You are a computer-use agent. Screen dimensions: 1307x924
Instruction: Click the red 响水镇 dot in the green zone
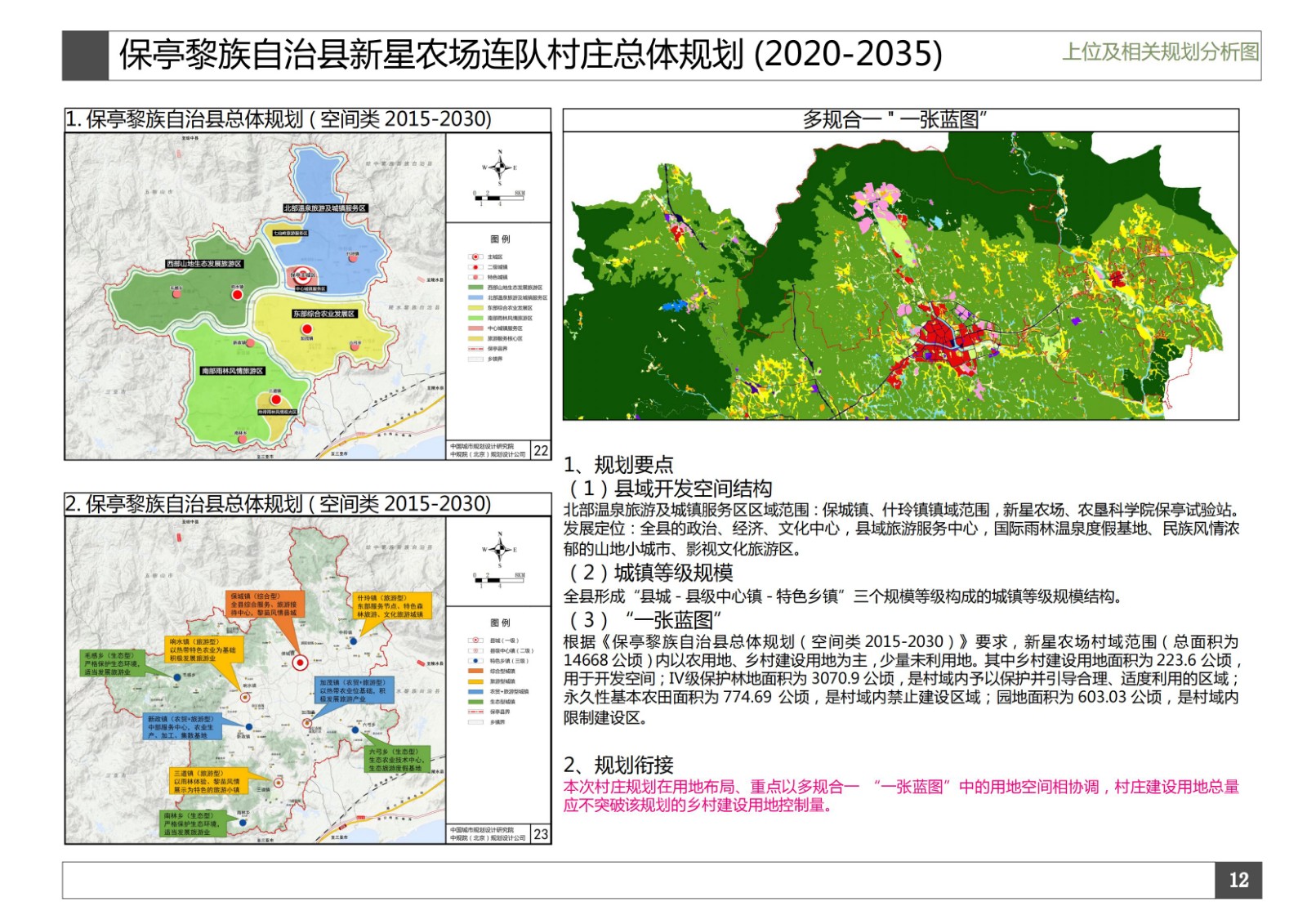point(237,294)
